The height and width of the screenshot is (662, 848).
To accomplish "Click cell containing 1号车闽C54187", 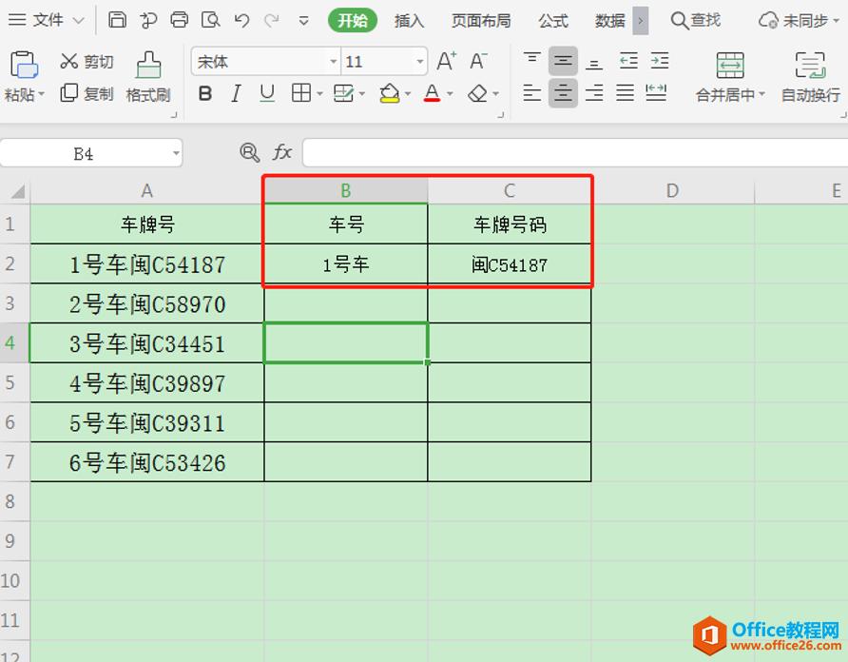I will coord(147,264).
